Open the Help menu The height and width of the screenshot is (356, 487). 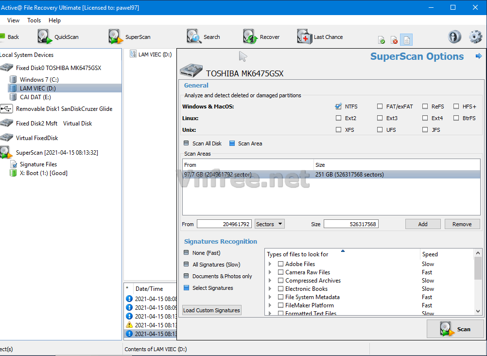tap(54, 20)
